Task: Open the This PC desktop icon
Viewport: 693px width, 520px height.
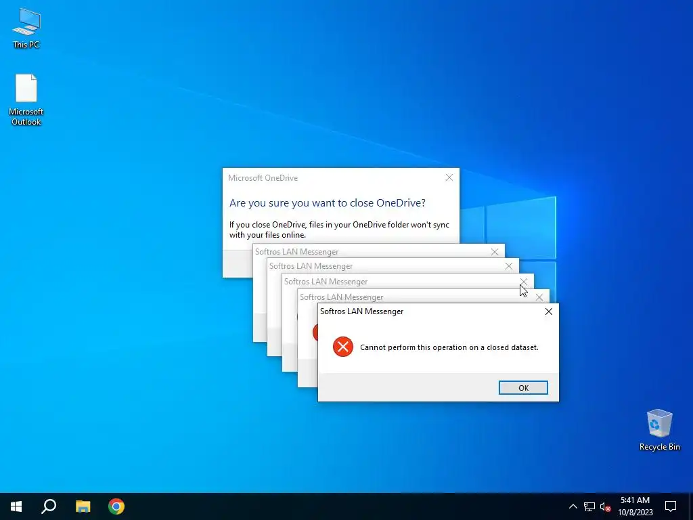Action: [x=26, y=27]
